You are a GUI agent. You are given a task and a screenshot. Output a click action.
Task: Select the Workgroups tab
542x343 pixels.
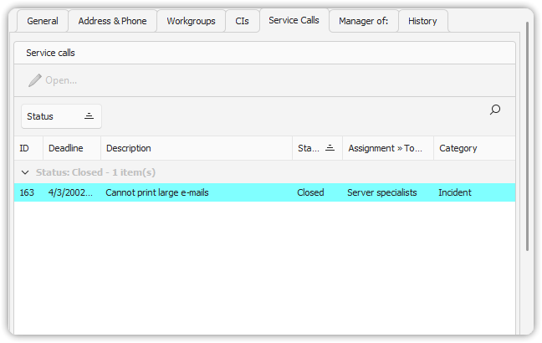coord(191,21)
